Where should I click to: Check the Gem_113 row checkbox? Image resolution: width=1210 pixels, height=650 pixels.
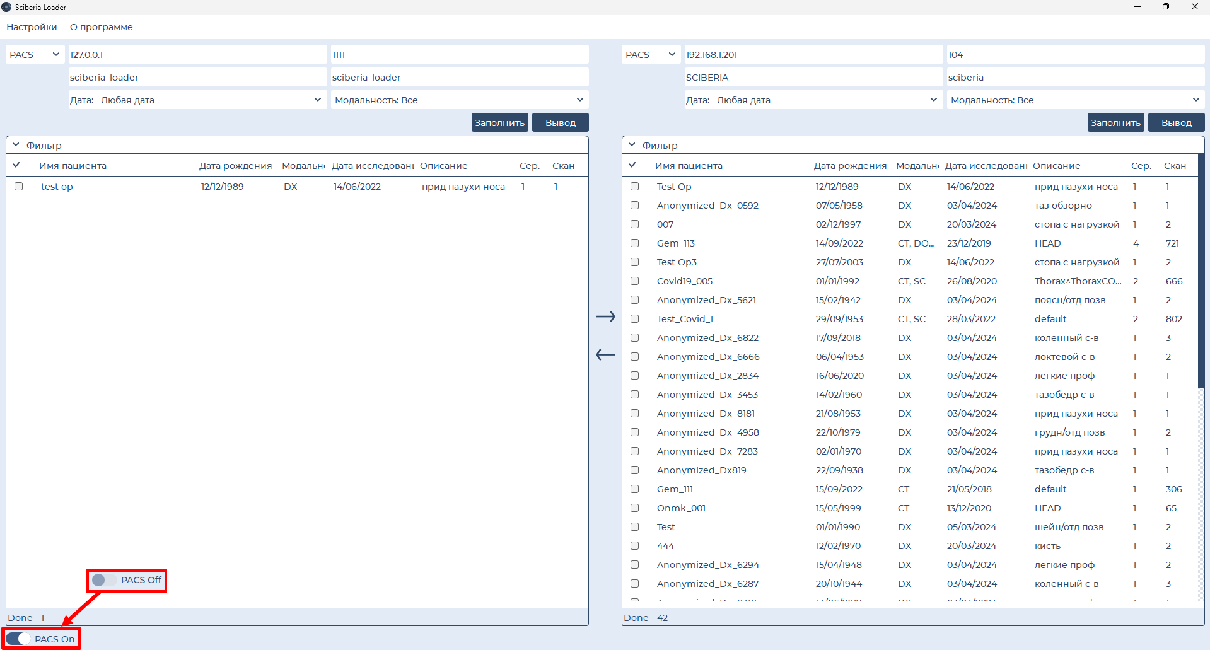(x=635, y=243)
